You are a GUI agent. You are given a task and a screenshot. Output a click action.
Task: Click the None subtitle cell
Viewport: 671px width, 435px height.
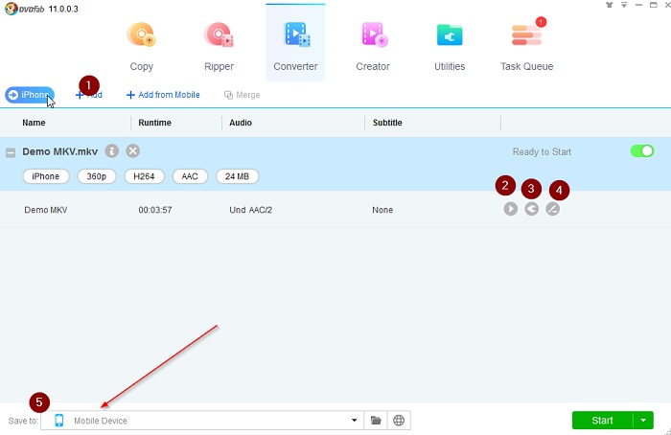pos(382,210)
